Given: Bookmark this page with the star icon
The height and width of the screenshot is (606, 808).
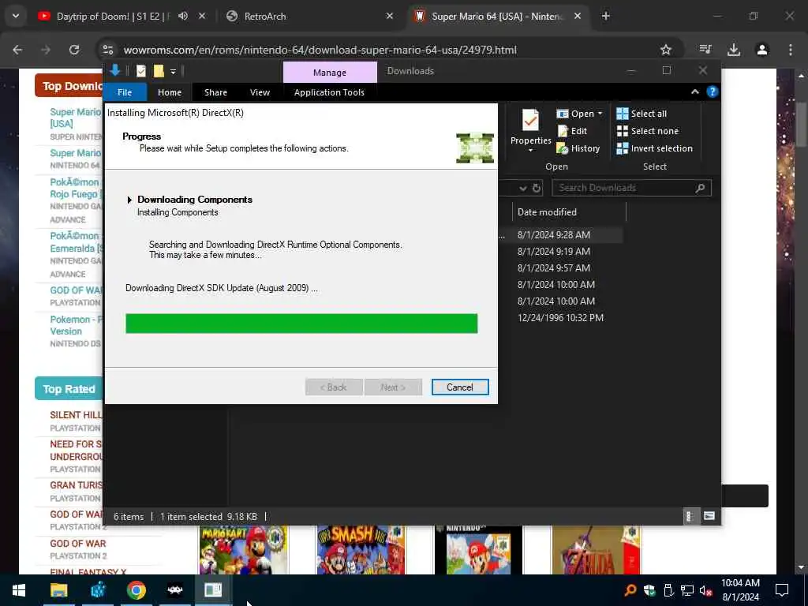Looking at the screenshot, I should coord(666,50).
